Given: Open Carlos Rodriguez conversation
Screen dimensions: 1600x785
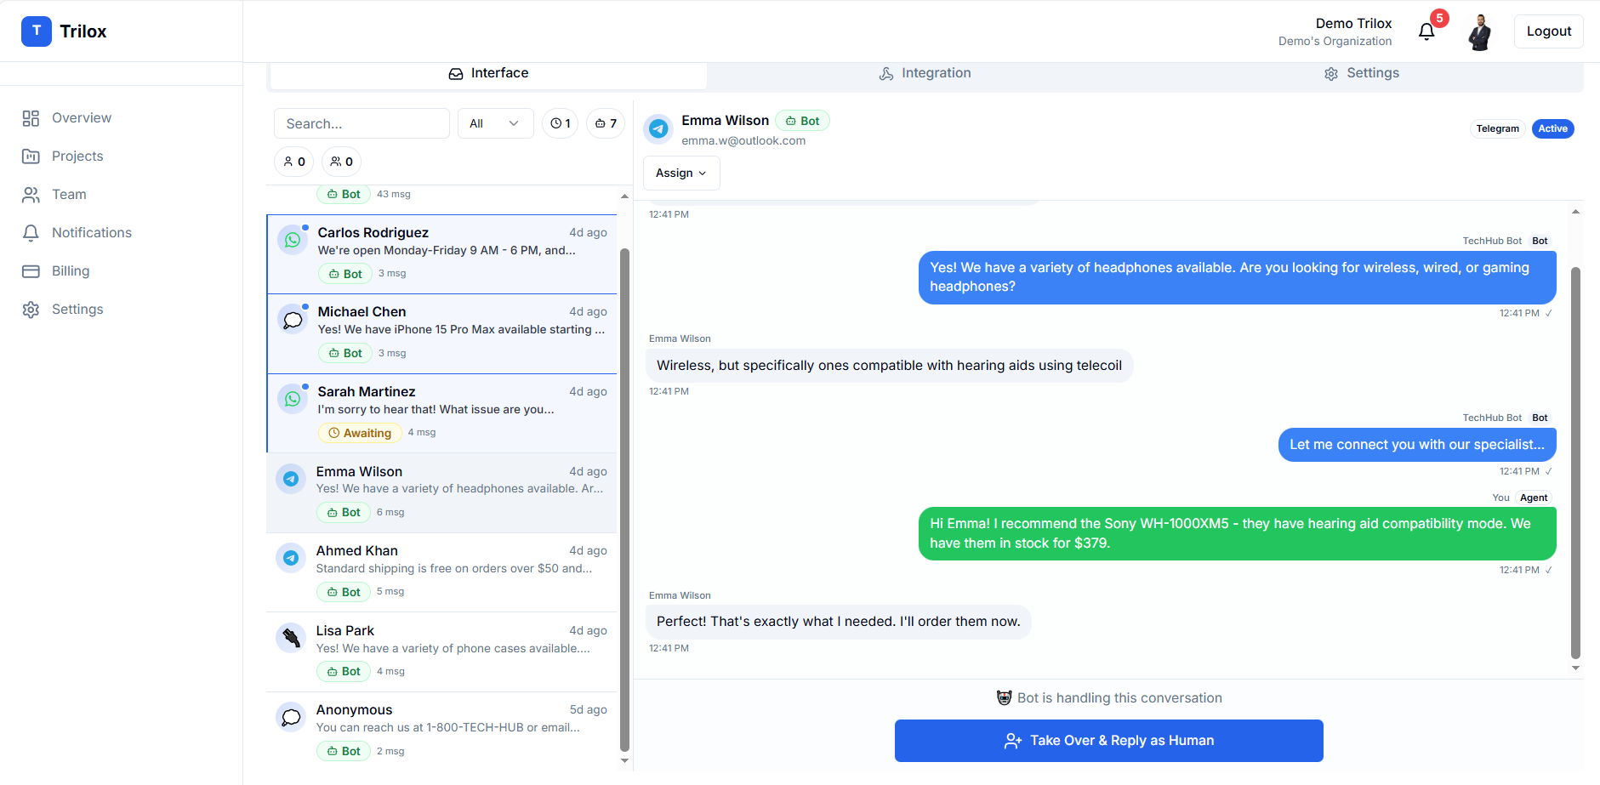Looking at the screenshot, I should point(442,254).
